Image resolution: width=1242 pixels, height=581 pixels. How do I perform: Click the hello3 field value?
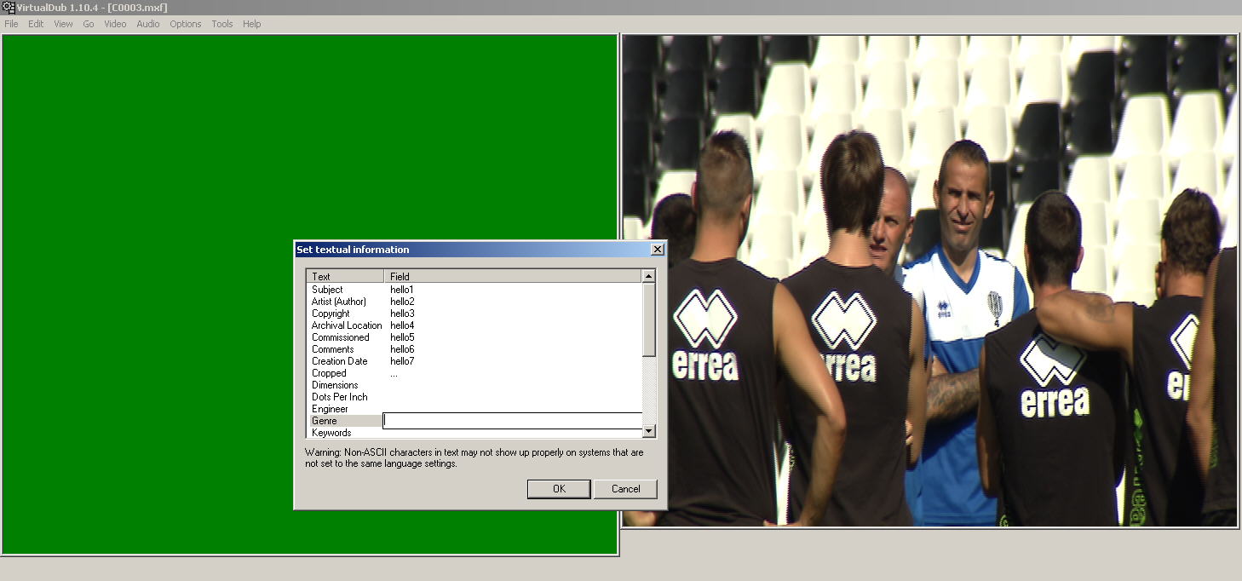(402, 314)
